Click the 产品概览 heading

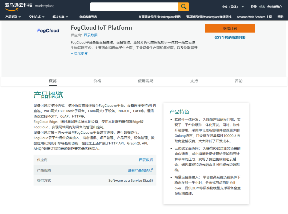coord(48,95)
